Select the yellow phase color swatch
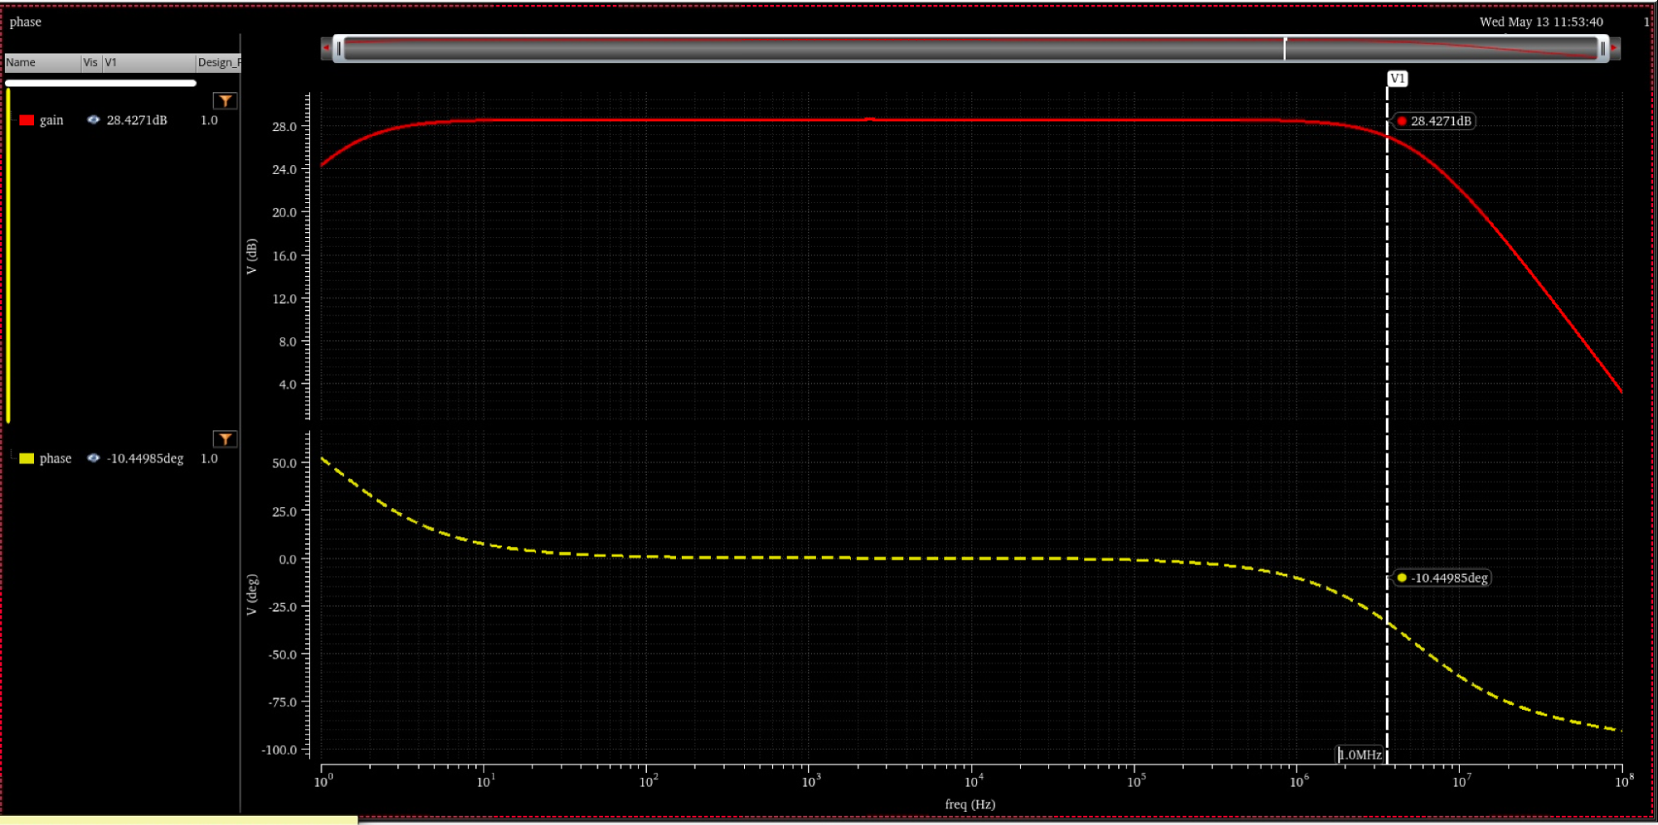1658x825 pixels. click(27, 459)
